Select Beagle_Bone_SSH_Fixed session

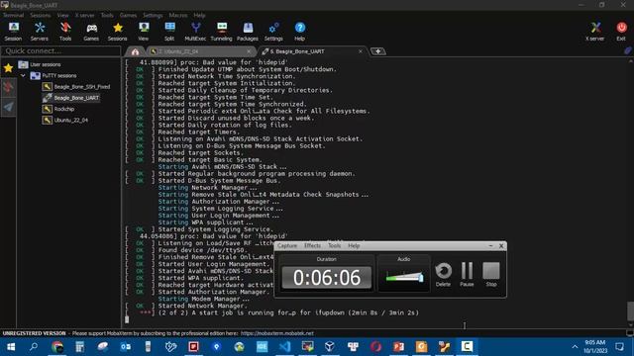pos(76,87)
